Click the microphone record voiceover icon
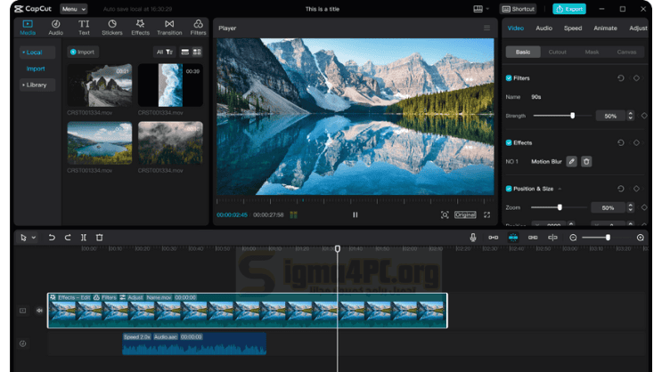This screenshot has height=372, width=662. pos(473,238)
